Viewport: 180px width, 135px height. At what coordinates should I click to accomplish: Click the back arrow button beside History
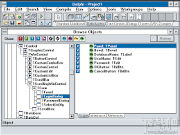coord(153,39)
